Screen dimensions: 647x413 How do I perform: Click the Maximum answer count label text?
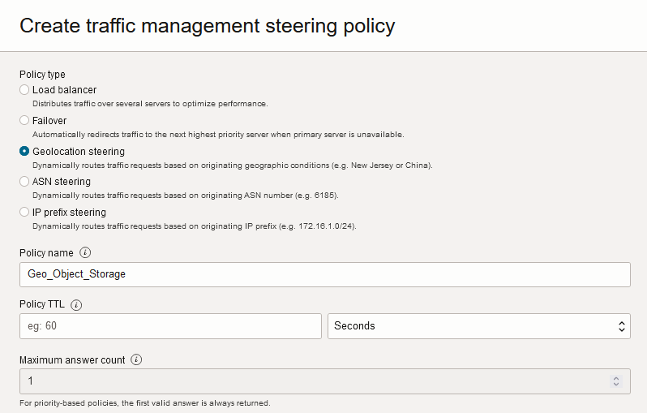tap(72, 359)
